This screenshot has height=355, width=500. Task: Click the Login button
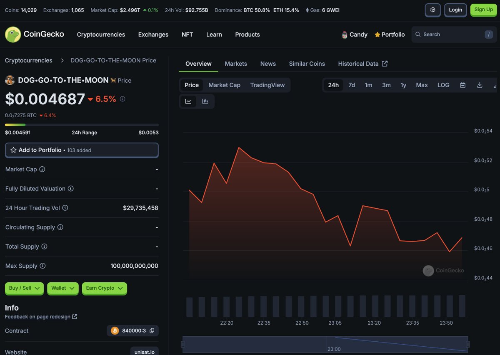(x=455, y=10)
